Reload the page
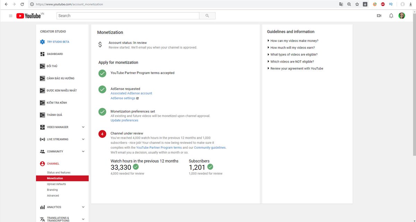Screen dimensions: 416x222 click(x=22, y=4)
